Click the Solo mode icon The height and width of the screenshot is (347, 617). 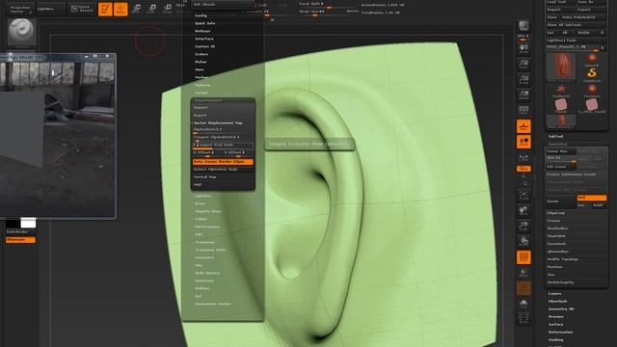523,304
